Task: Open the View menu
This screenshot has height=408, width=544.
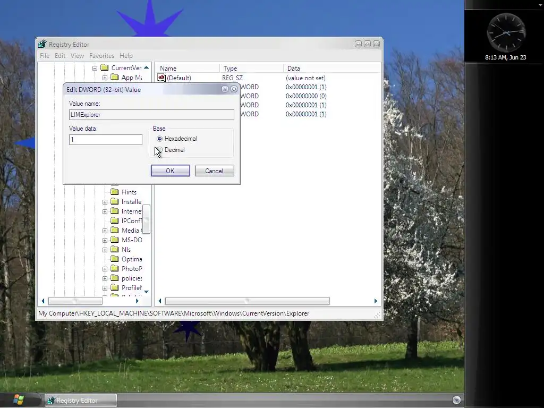Action: click(77, 55)
